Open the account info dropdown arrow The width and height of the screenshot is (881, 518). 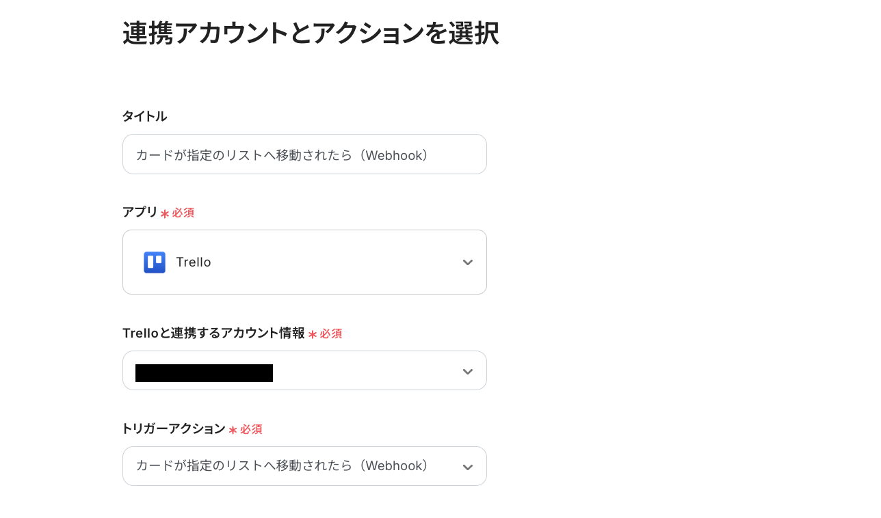tap(468, 372)
